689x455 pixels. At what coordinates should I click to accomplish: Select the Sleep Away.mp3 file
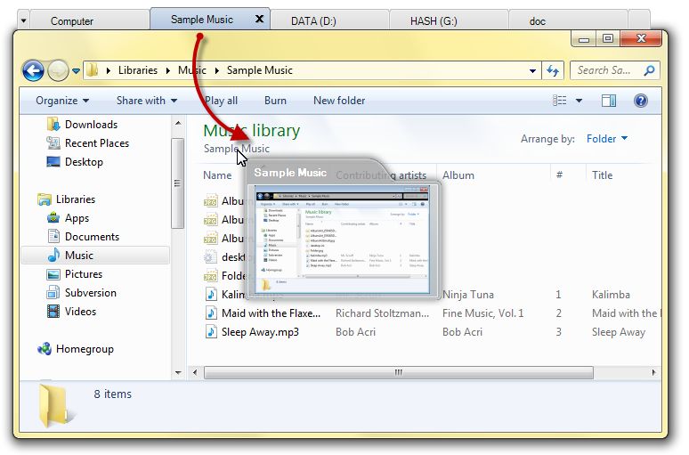point(260,332)
